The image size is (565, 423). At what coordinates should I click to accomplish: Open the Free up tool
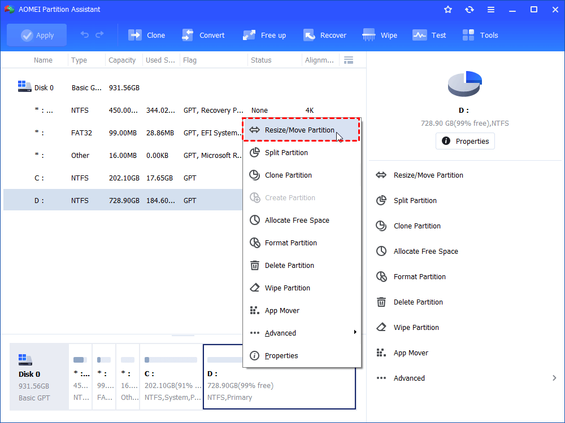(x=264, y=35)
